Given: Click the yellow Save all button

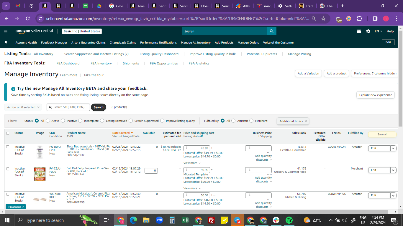Looking at the screenshot, I should click(382, 134).
